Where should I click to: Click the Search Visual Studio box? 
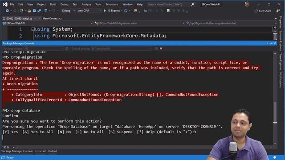pos(169,4)
